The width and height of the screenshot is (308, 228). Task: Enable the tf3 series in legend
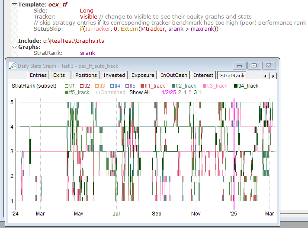click(x=96, y=86)
